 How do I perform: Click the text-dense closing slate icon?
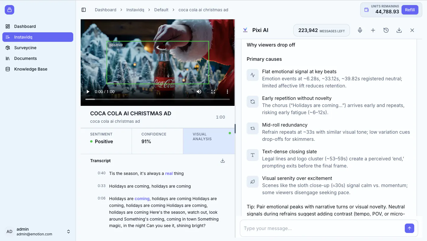[x=253, y=155]
